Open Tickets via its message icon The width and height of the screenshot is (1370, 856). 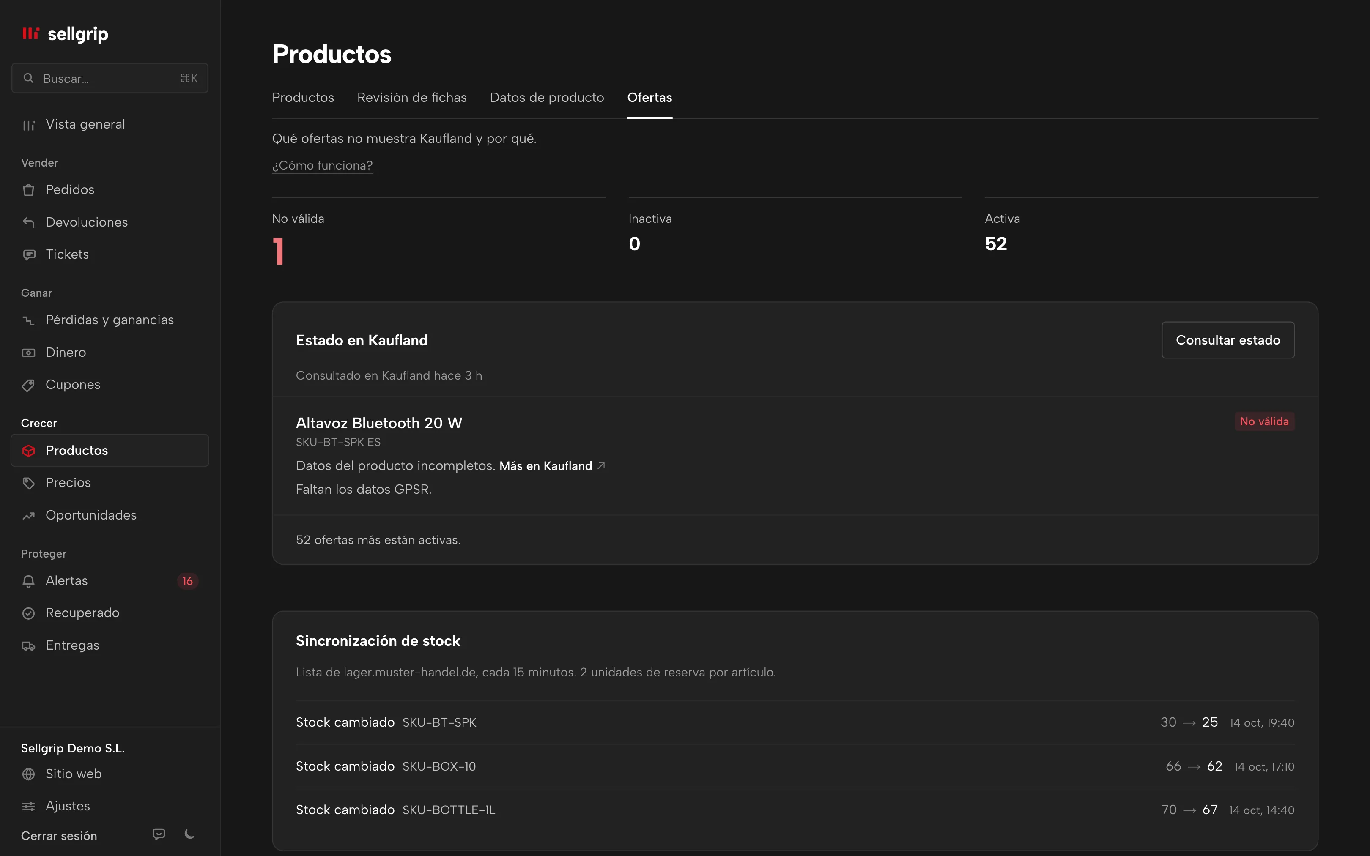(28, 255)
